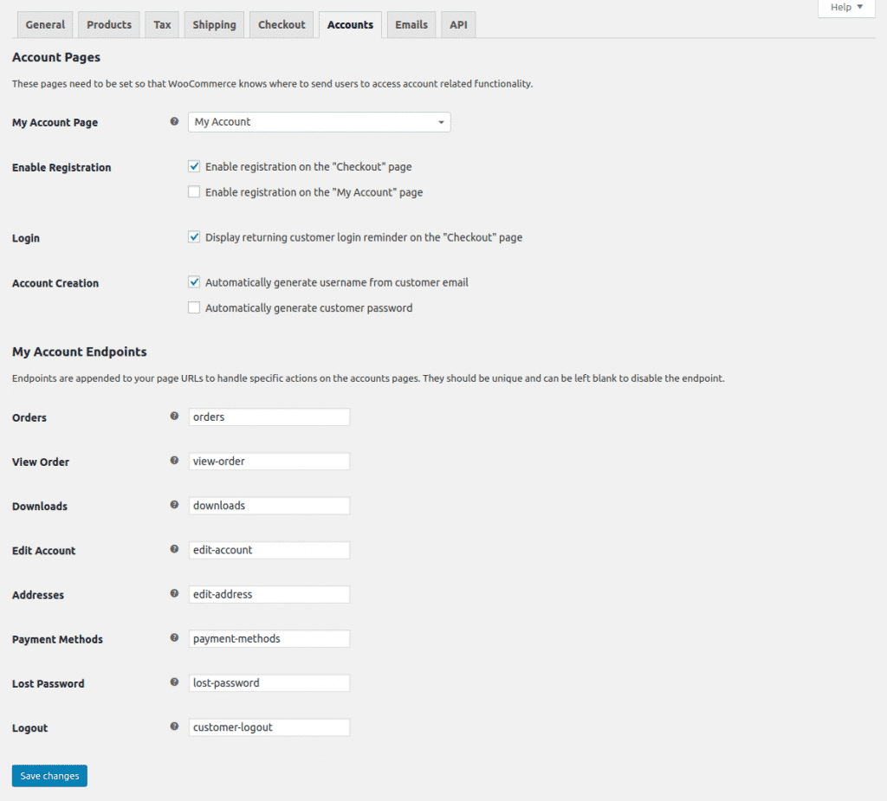Click the Lost Password endpoint text field
Image resolution: width=887 pixels, height=801 pixels.
coord(269,683)
